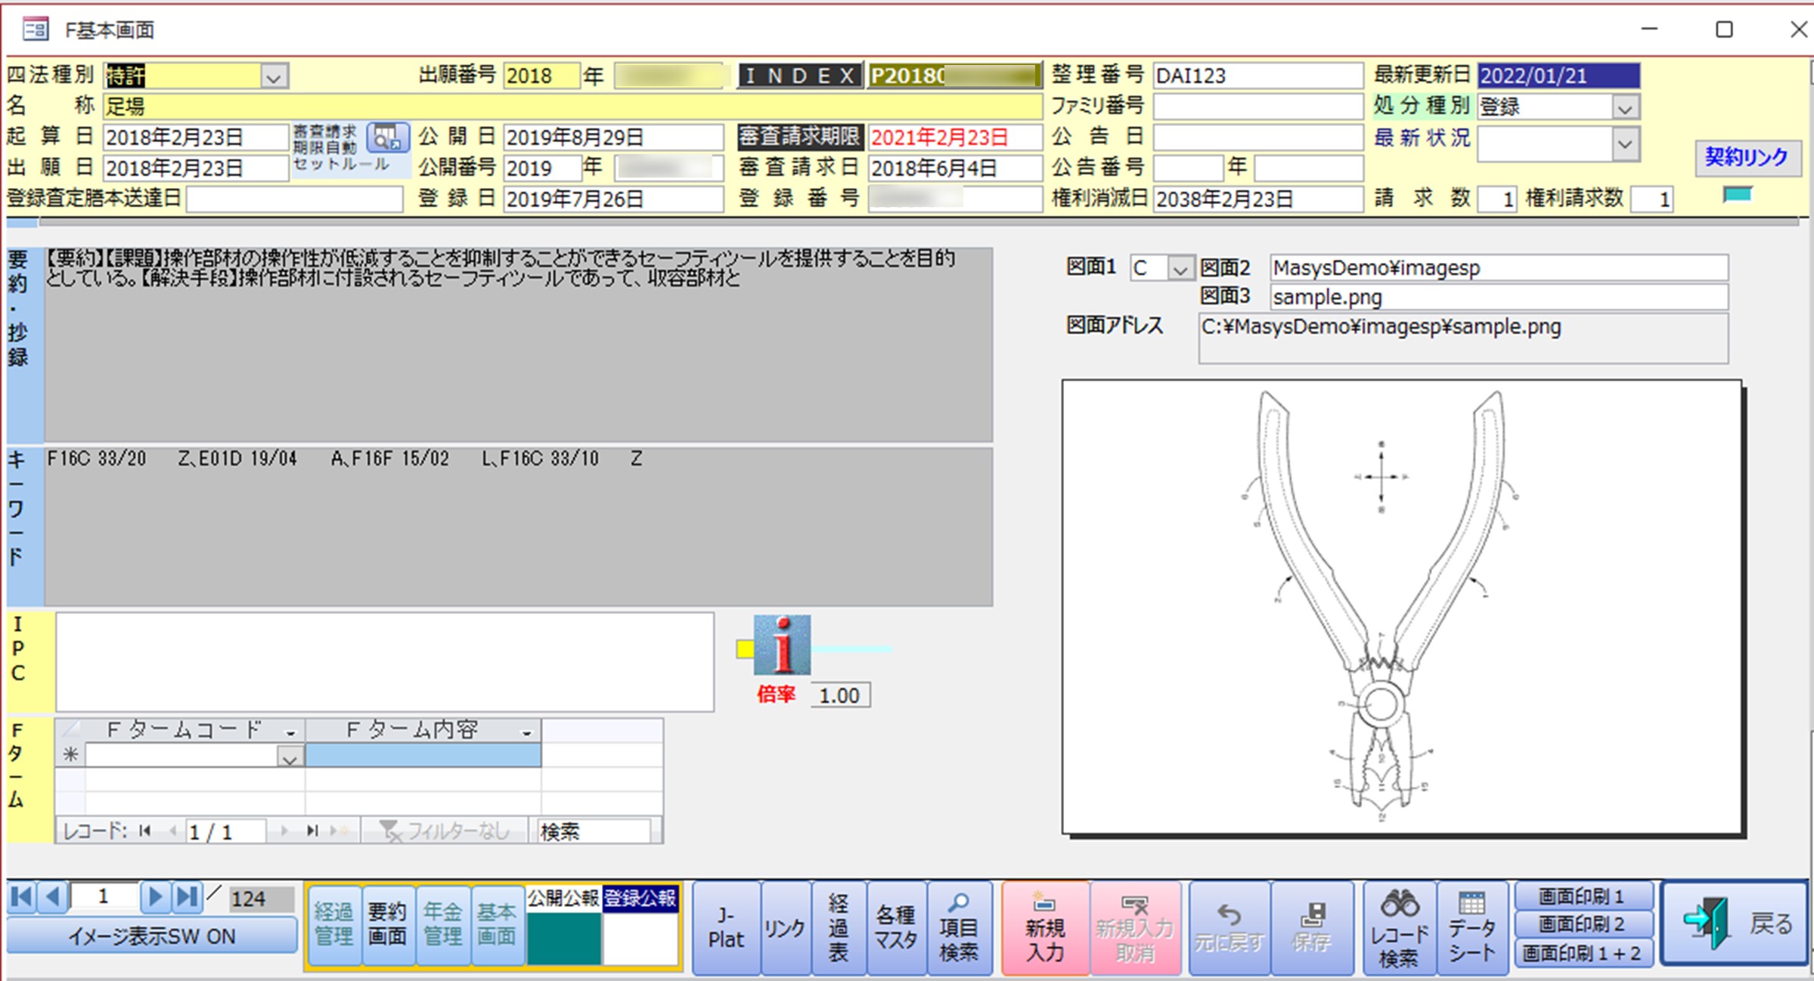This screenshot has height=981, width=1814.
Task: Click the pliers drawing image
Action: click(1402, 607)
